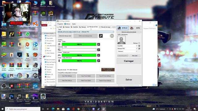Click Adicionar pasta personalizada button
The width and height of the screenshot is (198, 111).
click(129, 32)
